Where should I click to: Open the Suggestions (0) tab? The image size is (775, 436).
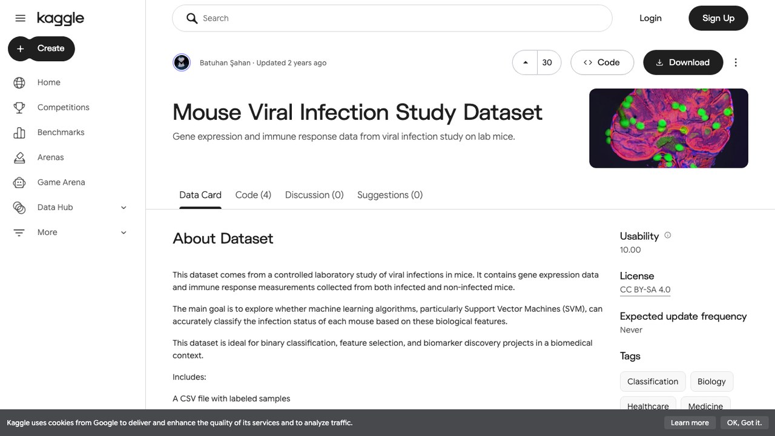pos(390,195)
